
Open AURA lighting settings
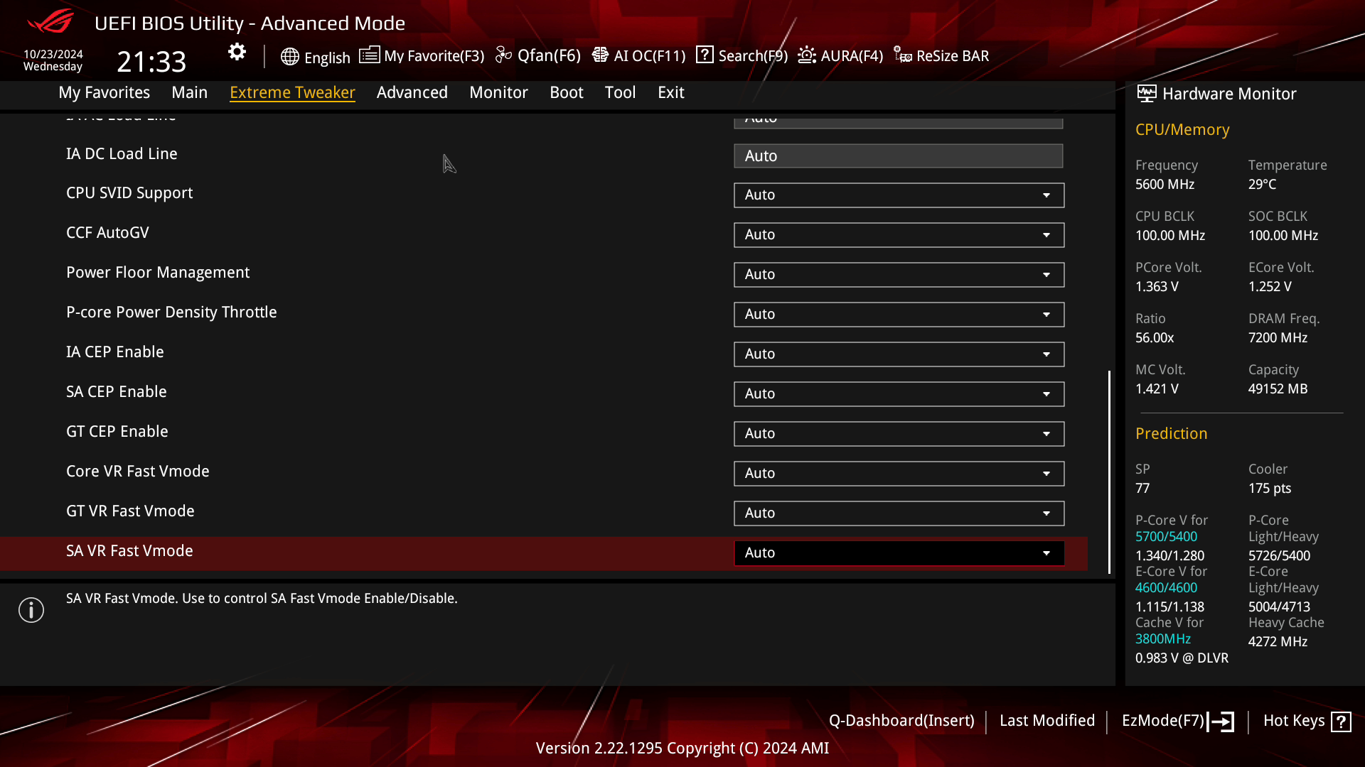pyautogui.click(x=840, y=55)
